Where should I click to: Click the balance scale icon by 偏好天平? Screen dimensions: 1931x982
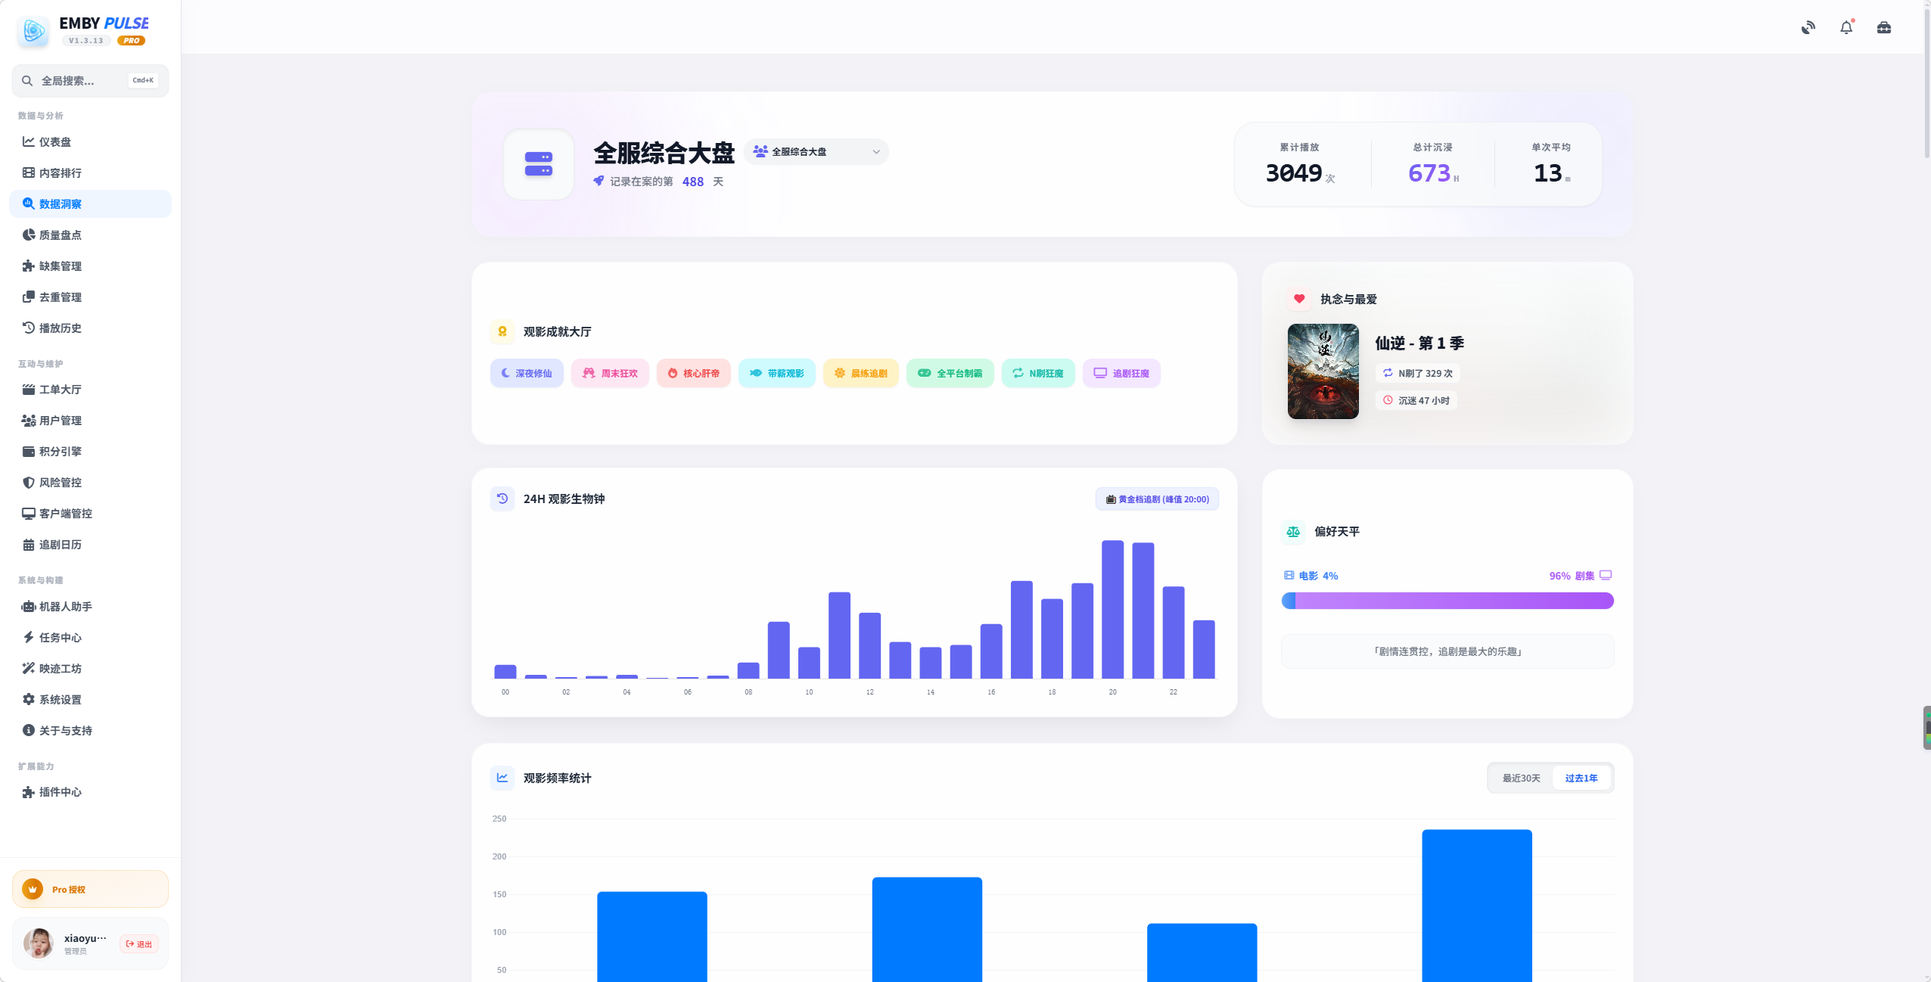coord(1293,532)
